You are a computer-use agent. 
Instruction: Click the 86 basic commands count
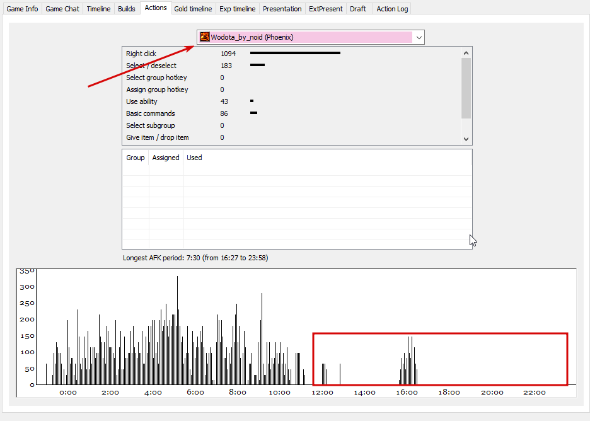224,113
